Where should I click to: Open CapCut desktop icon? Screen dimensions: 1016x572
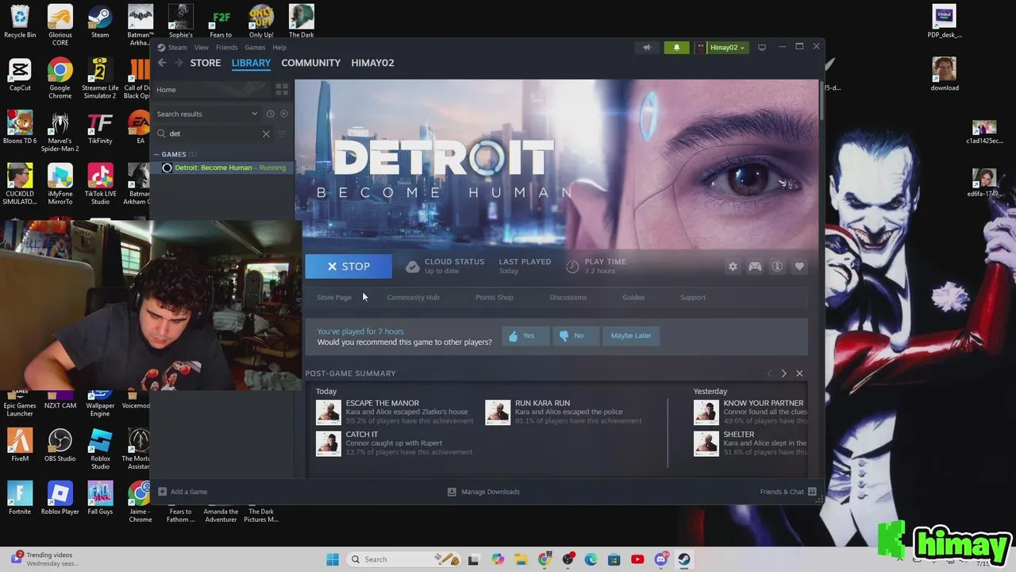click(20, 75)
